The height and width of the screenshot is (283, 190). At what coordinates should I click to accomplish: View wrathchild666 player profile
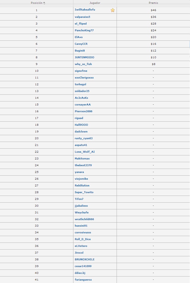pos(84,219)
